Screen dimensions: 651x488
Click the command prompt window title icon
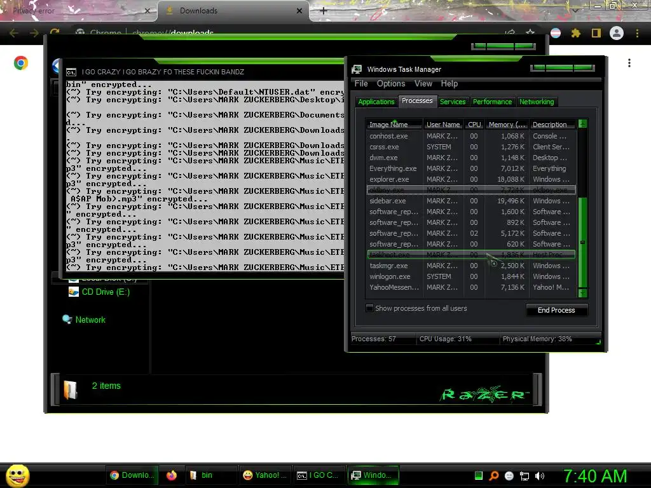71,72
